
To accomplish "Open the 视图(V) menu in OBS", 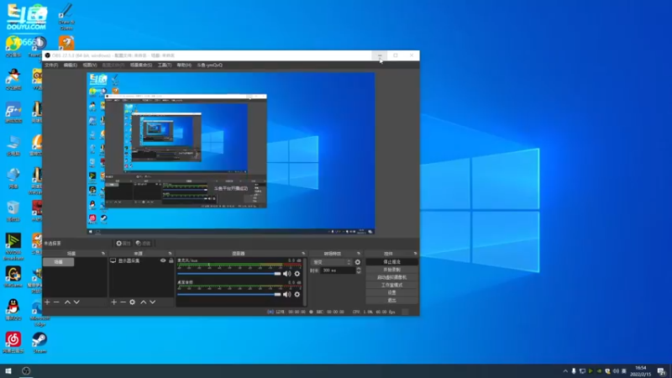I will point(90,66).
